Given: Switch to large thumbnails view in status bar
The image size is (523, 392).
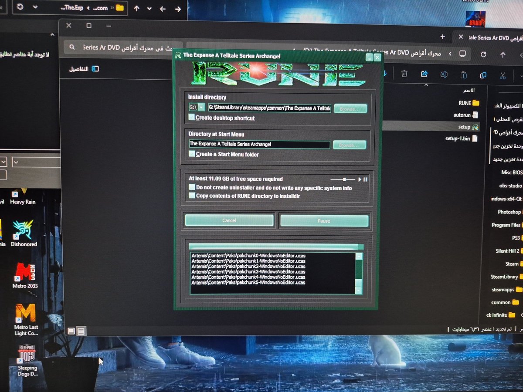Looking at the screenshot, I should (x=71, y=331).
